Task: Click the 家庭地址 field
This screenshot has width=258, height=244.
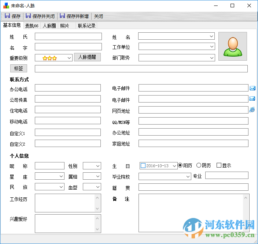Action: 193,143
